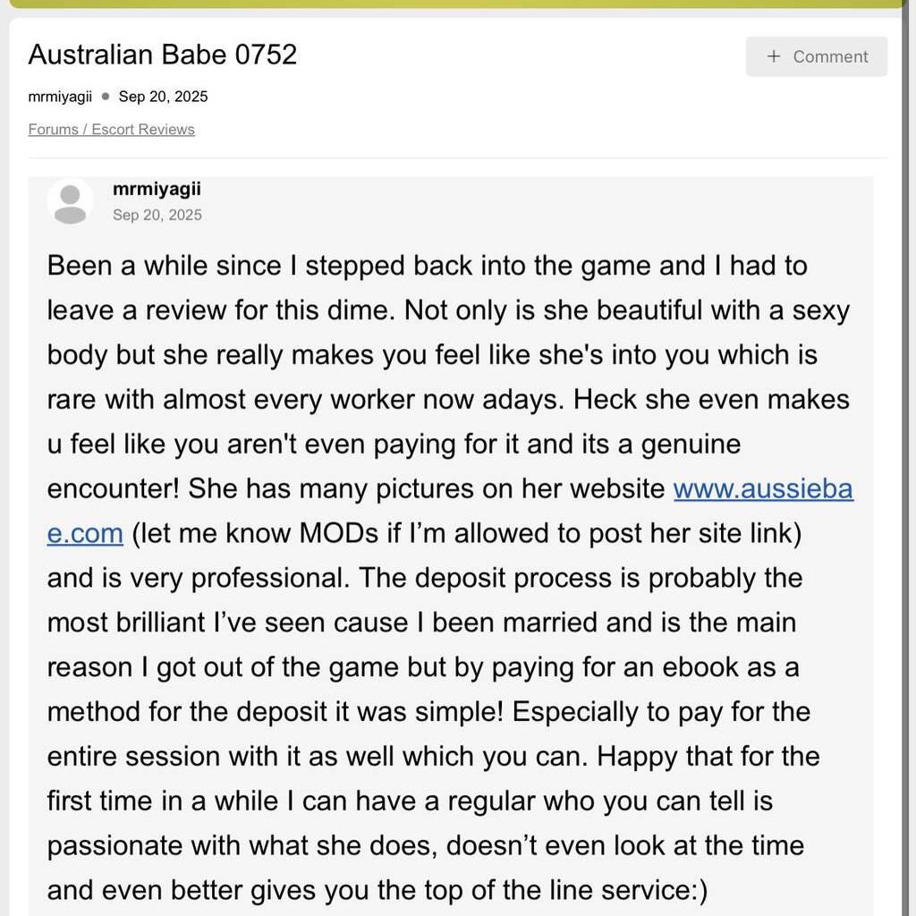Click the gray user avatar icon
916x916 pixels.
[70, 201]
